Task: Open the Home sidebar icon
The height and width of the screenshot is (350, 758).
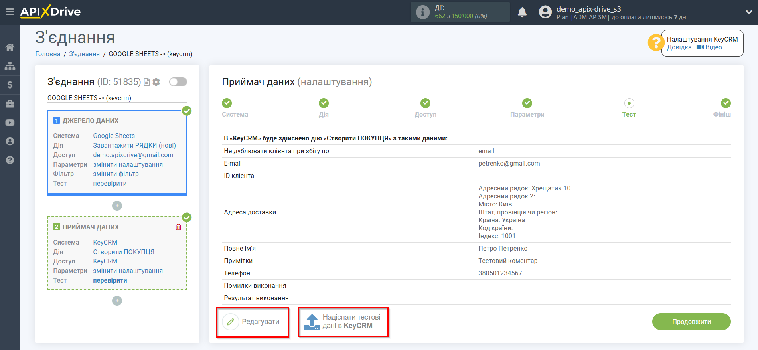Action: pyautogui.click(x=10, y=47)
